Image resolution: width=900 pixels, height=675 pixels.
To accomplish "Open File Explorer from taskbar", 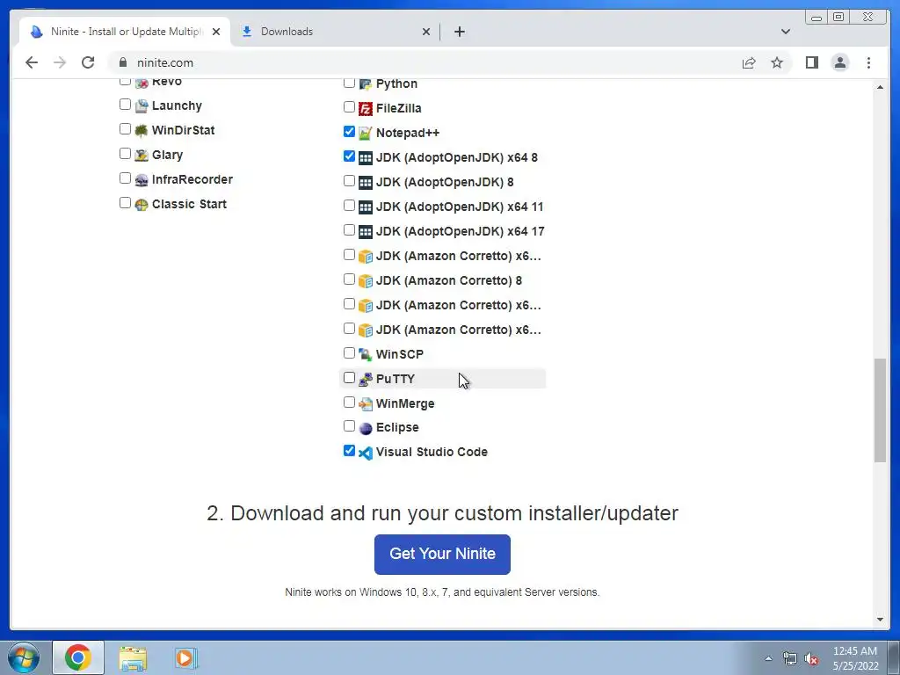I will 133,658.
